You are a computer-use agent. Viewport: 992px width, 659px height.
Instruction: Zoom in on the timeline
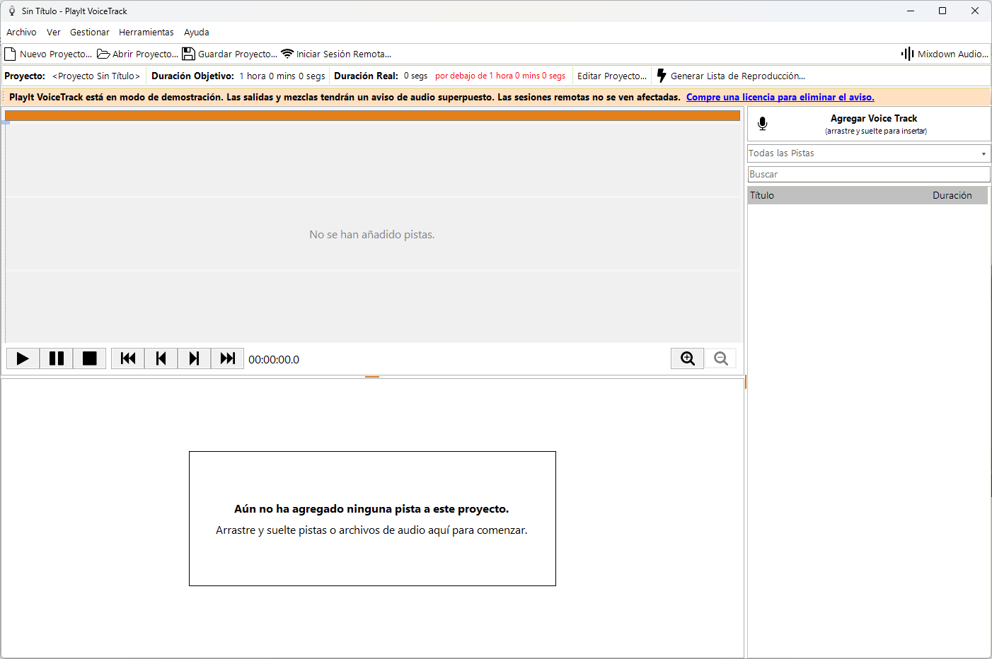coord(688,358)
